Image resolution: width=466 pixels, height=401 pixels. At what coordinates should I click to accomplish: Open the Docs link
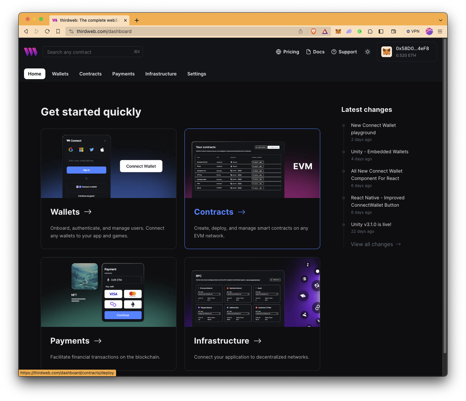[x=315, y=52]
